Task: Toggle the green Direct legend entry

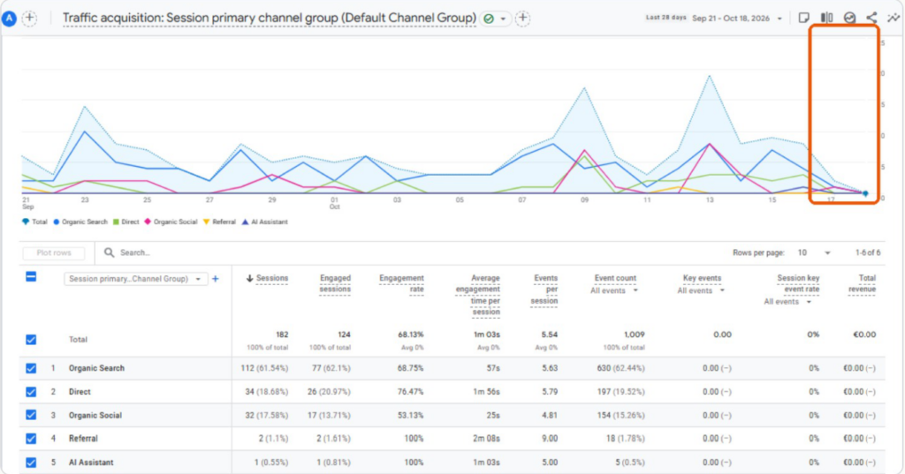Action: point(125,222)
